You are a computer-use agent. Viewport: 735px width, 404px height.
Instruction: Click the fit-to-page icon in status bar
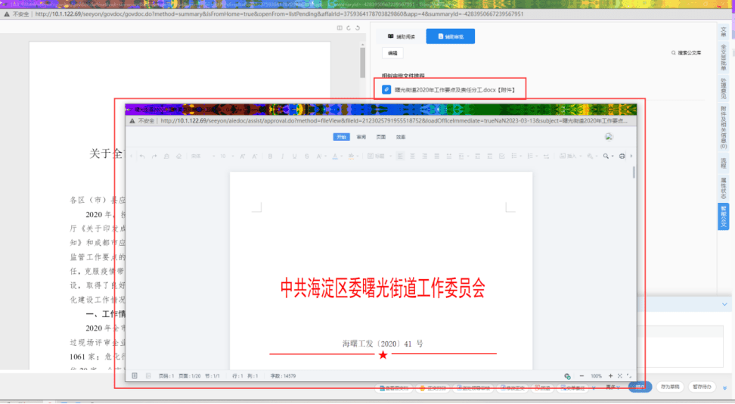pyautogui.click(x=620, y=376)
